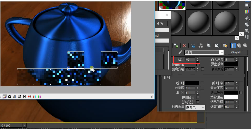The image size is (252, 130).
Task: Click the Go to Parent icon
Action: pos(239,46)
